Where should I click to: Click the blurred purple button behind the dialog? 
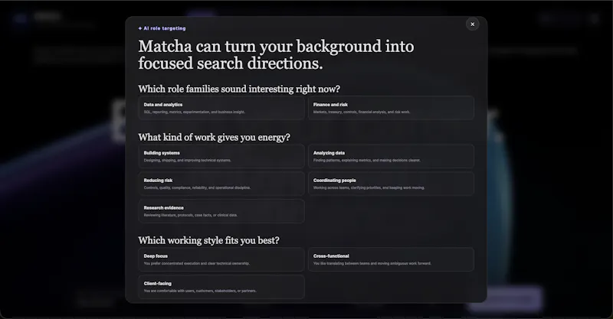506,300
